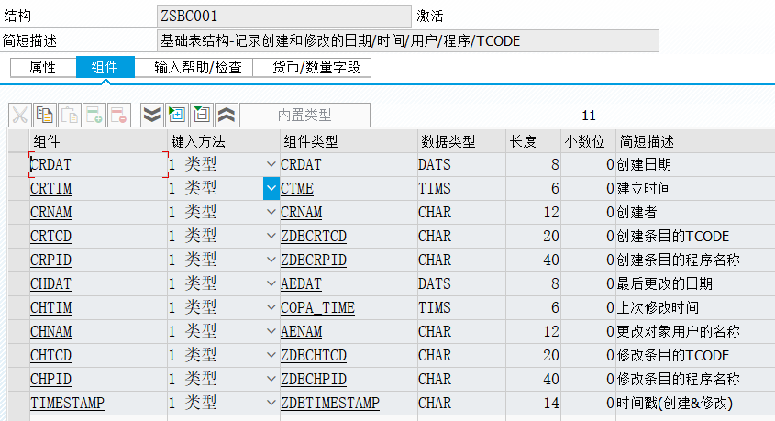Click the length value 14 in TIMESTAMP row
775x421 pixels.
[x=551, y=403]
